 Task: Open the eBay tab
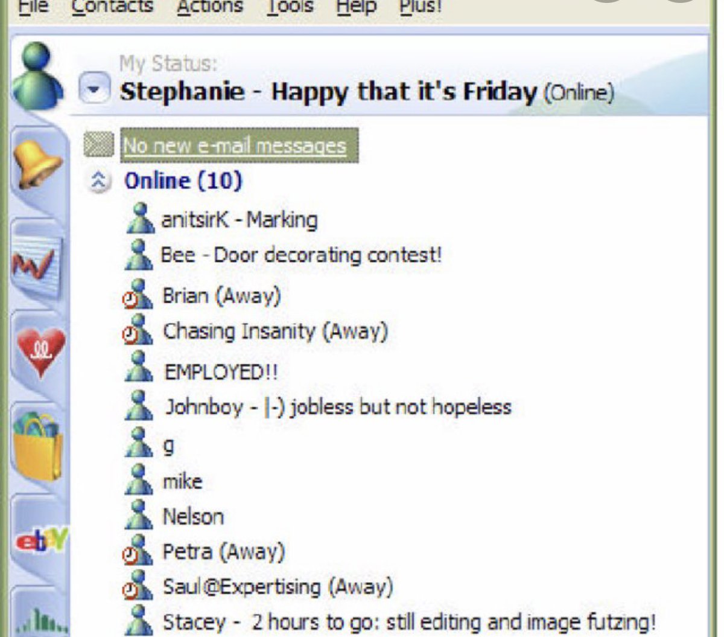pyautogui.click(x=42, y=539)
